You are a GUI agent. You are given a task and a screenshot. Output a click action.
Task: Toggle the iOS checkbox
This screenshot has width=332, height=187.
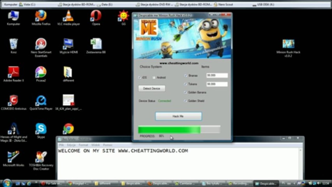(140, 78)
